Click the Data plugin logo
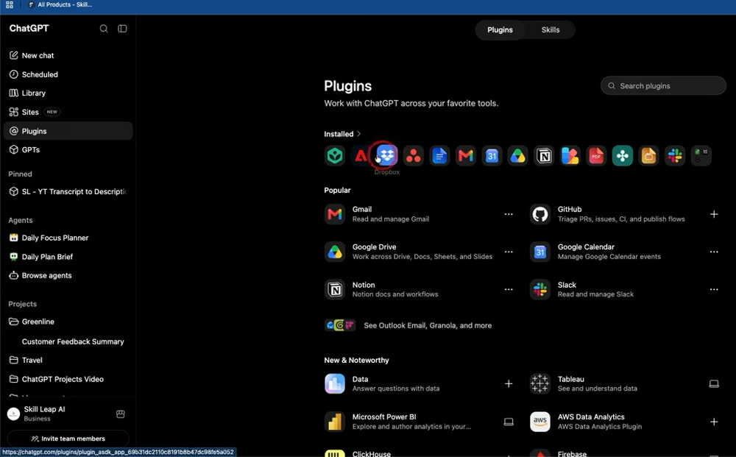The height and width of the screenshot is (457, 736). tap(335, 384)
